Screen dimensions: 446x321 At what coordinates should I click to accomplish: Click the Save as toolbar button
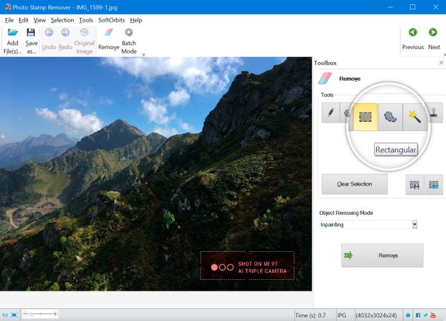[31, 39]
